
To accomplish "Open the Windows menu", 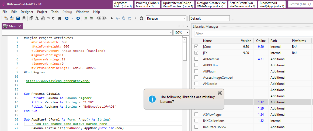I will pyautogui.click(x=83, y=12).
